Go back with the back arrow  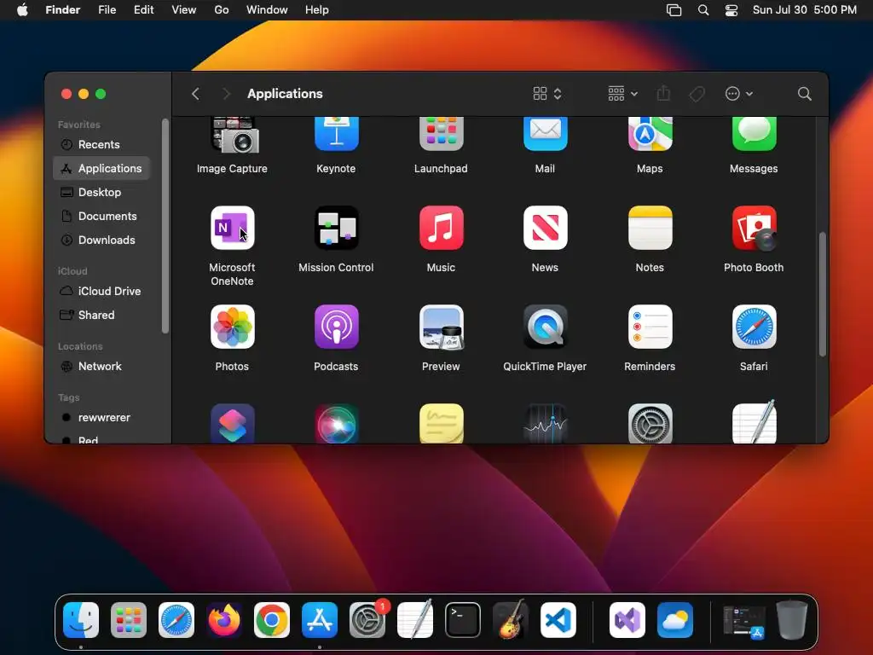click(x=195, y=94)
